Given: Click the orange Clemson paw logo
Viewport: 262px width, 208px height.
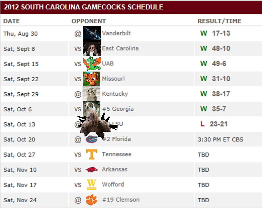Looking at the screenshot, I should [91, 200].
